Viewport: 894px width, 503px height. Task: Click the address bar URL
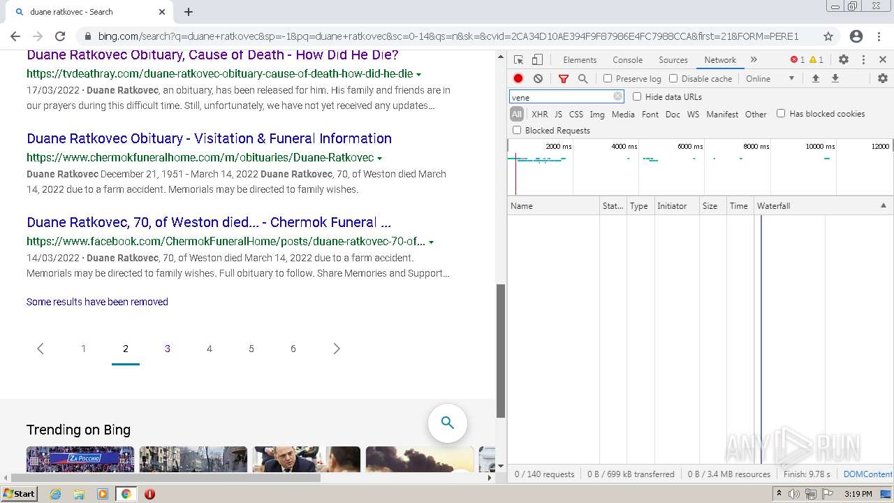click(448, 36)
